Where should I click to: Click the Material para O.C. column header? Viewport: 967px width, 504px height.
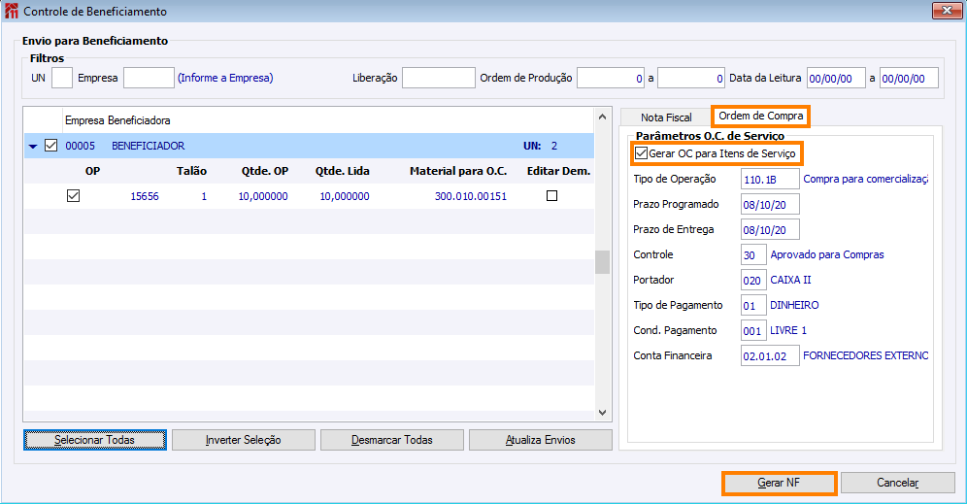458,171
